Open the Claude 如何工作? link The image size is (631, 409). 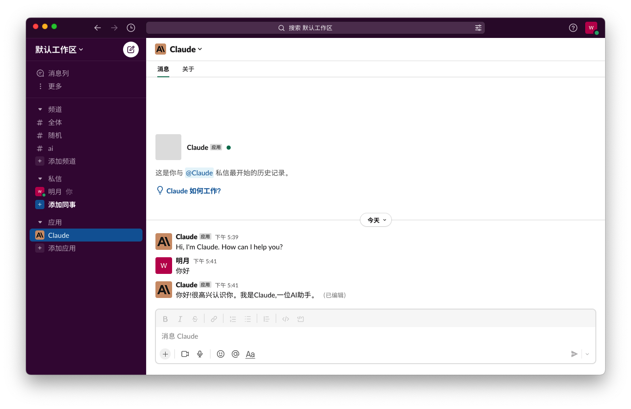193,191
